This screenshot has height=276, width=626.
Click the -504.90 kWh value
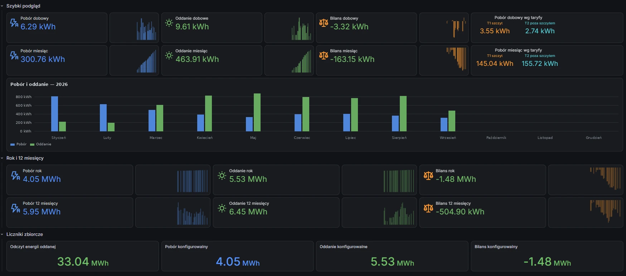click(460, 212)
